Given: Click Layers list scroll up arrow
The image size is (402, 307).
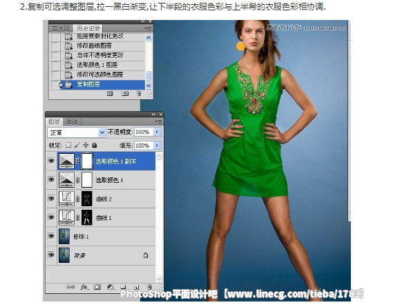Looking at the screenshot, I should pos(159,156).
